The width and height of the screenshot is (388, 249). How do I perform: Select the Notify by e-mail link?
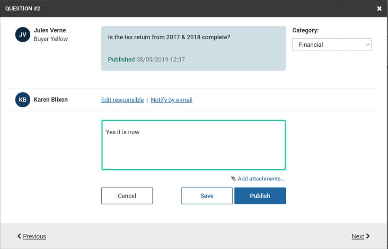(x=171, y=100)
